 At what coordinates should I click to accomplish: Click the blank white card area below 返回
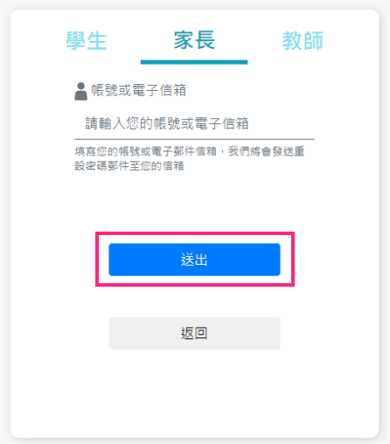tap(194, 393)
